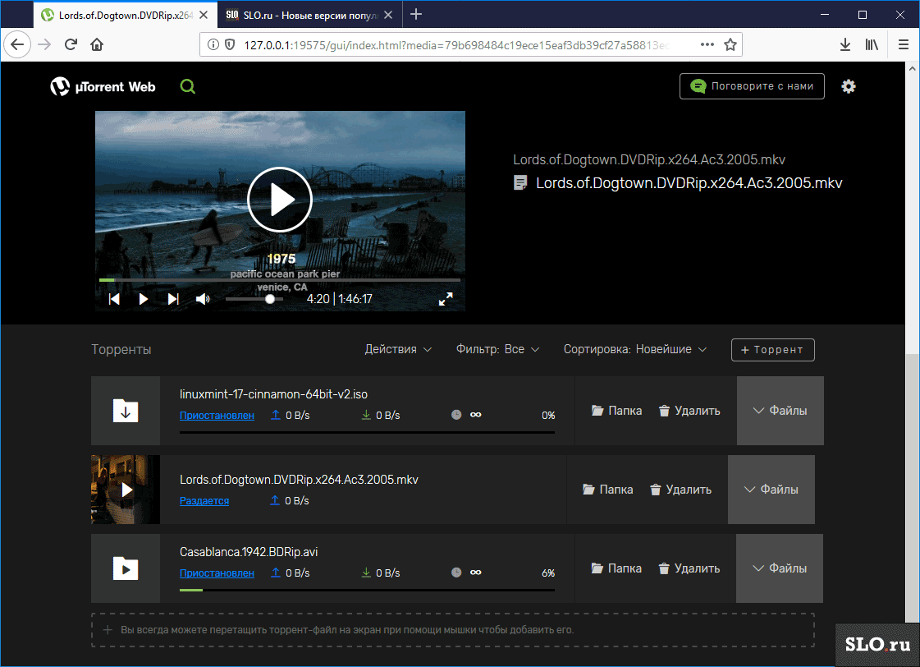This screenshot has height=667, width=920.
Task: Go to browser home page
Action: point(97,44)
